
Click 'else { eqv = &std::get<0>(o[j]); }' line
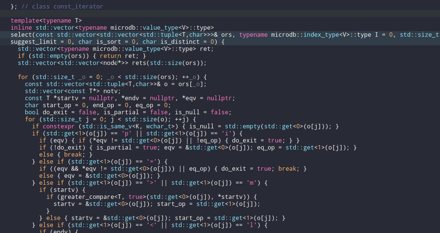pos(100,175)
